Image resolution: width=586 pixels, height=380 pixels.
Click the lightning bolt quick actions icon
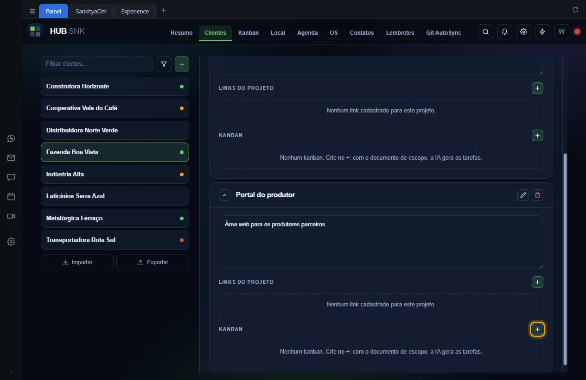point(542,32)
